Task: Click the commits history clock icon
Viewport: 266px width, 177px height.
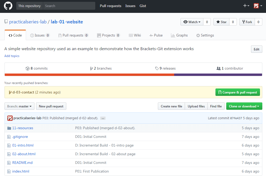Action: tap(27, 69)
